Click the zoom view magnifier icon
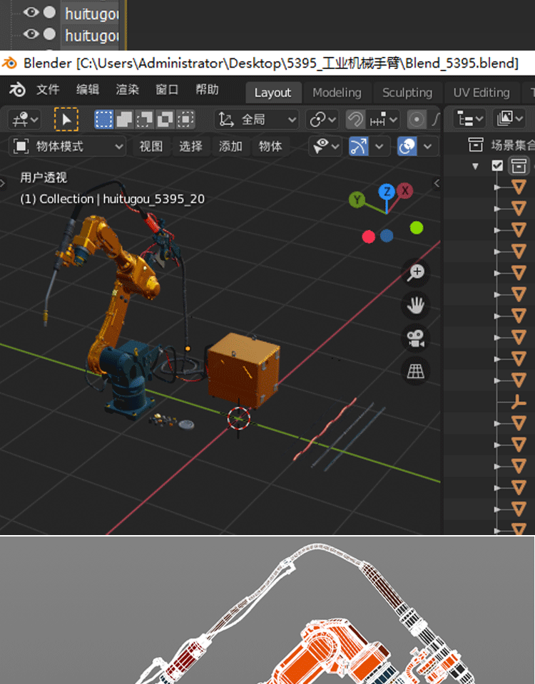The image size is (535, 684). coord(416,272)
